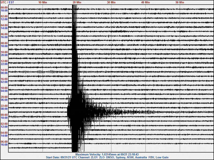Click the "30 Min" axis label

coord(111,2)
